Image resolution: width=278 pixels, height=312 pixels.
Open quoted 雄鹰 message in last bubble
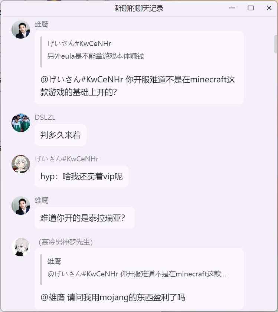pyautogui.click(x=137, y=268)
